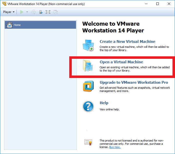Click the VMware app icon in title bar
This screenshot has width=175, height=154.
4,4
